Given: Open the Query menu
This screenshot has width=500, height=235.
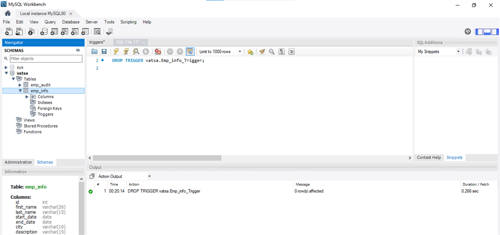Looking at the screenshot, I should 50,22.
